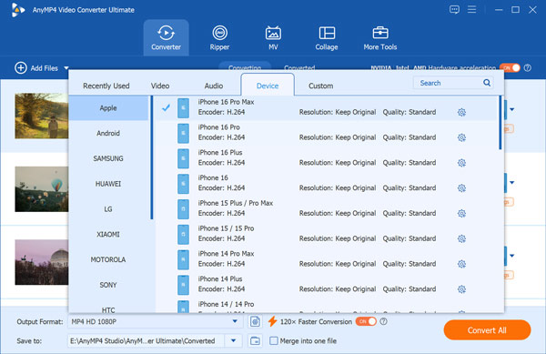Open the Collage module
The width and height of the screenshot is (546, 354).
327,37
